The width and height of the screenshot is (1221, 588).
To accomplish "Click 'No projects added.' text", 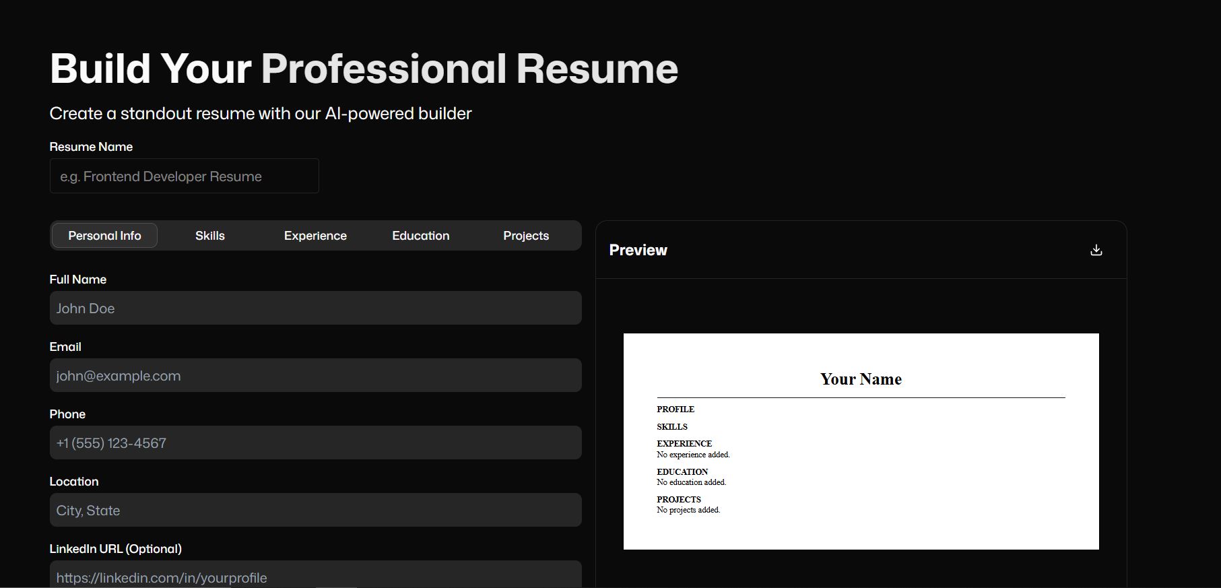I will coord(688,510).
